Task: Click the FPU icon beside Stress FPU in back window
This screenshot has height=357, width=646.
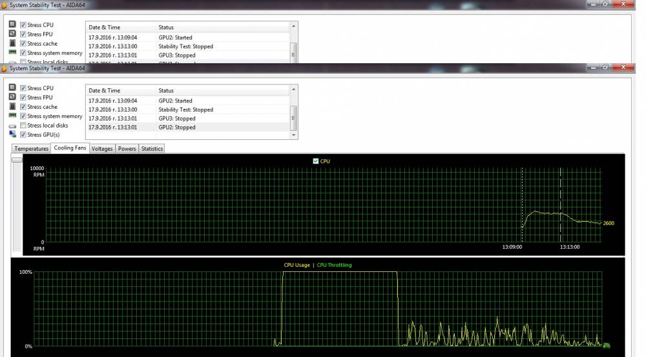Action: pos(12,34)
